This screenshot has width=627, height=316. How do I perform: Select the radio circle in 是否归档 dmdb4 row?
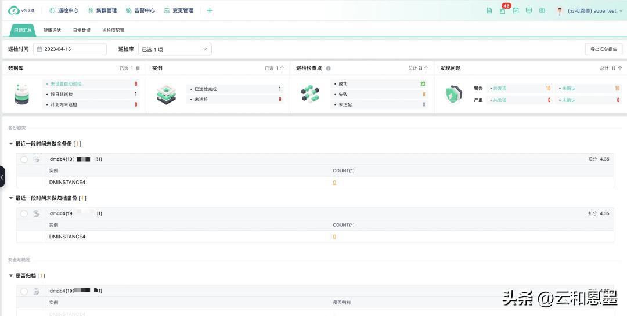click(x=24, y=291)
